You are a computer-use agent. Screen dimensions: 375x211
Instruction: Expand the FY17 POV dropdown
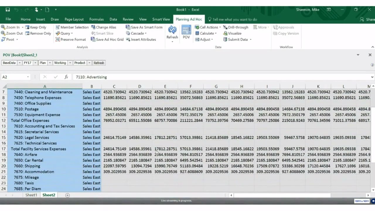pyautogui.click(x=35, y=63)
